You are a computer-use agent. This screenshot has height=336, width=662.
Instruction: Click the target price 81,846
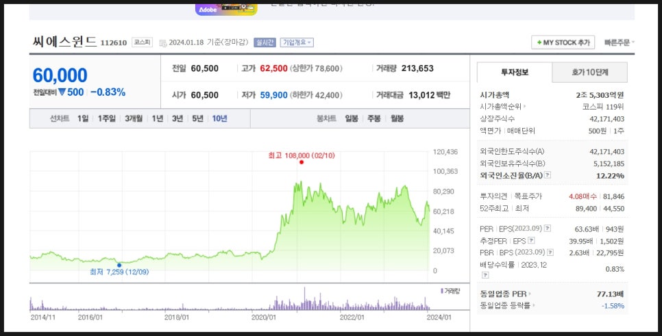tap(613, 196)
